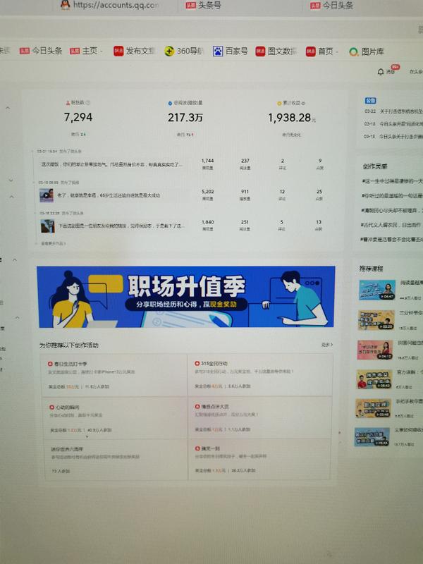Open the 三分钟带你 course thumbnail
The width and height of the screenshot is (423, 564).
376,320
